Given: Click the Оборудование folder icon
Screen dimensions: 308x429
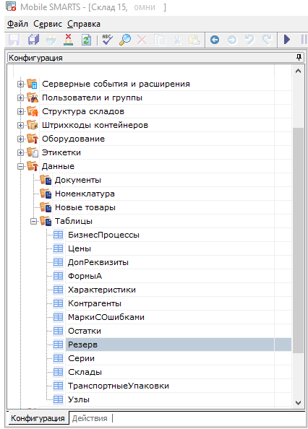Looking at the screenshot, I should [x=33, y=139].
